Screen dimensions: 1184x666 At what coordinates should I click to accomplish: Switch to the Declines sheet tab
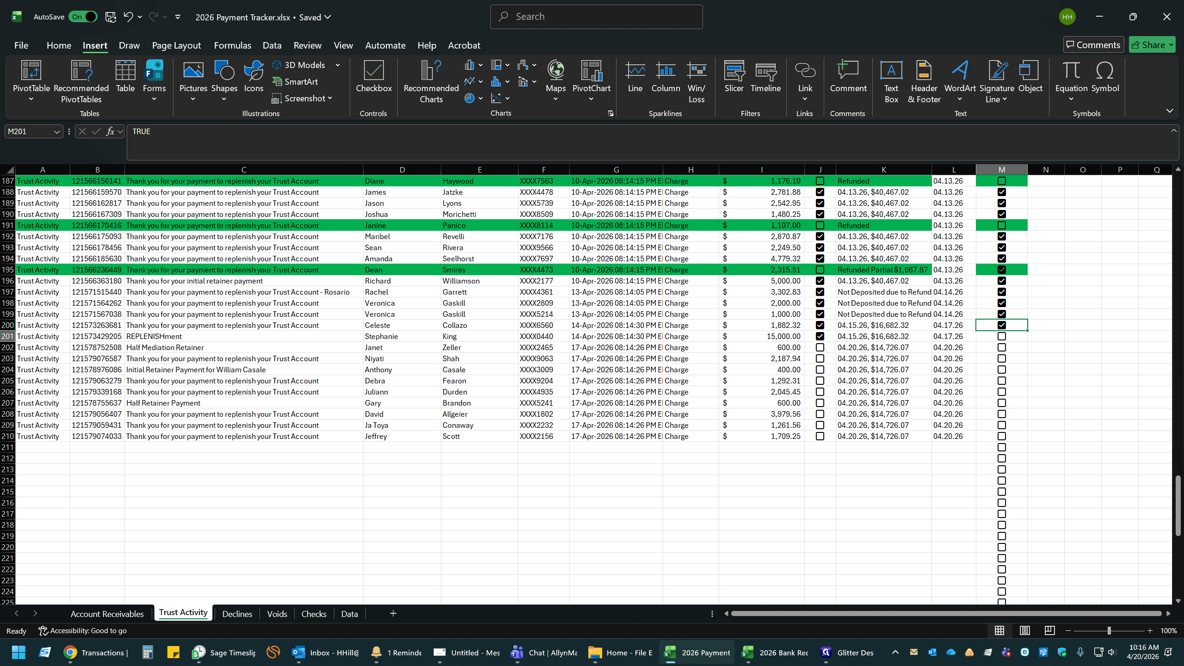237,614
